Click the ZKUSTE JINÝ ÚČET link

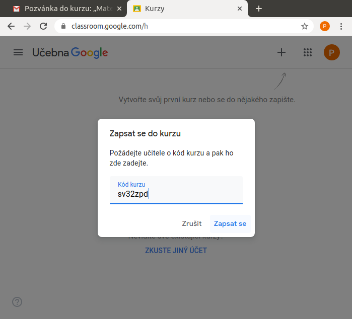click(x=176, y=250)
